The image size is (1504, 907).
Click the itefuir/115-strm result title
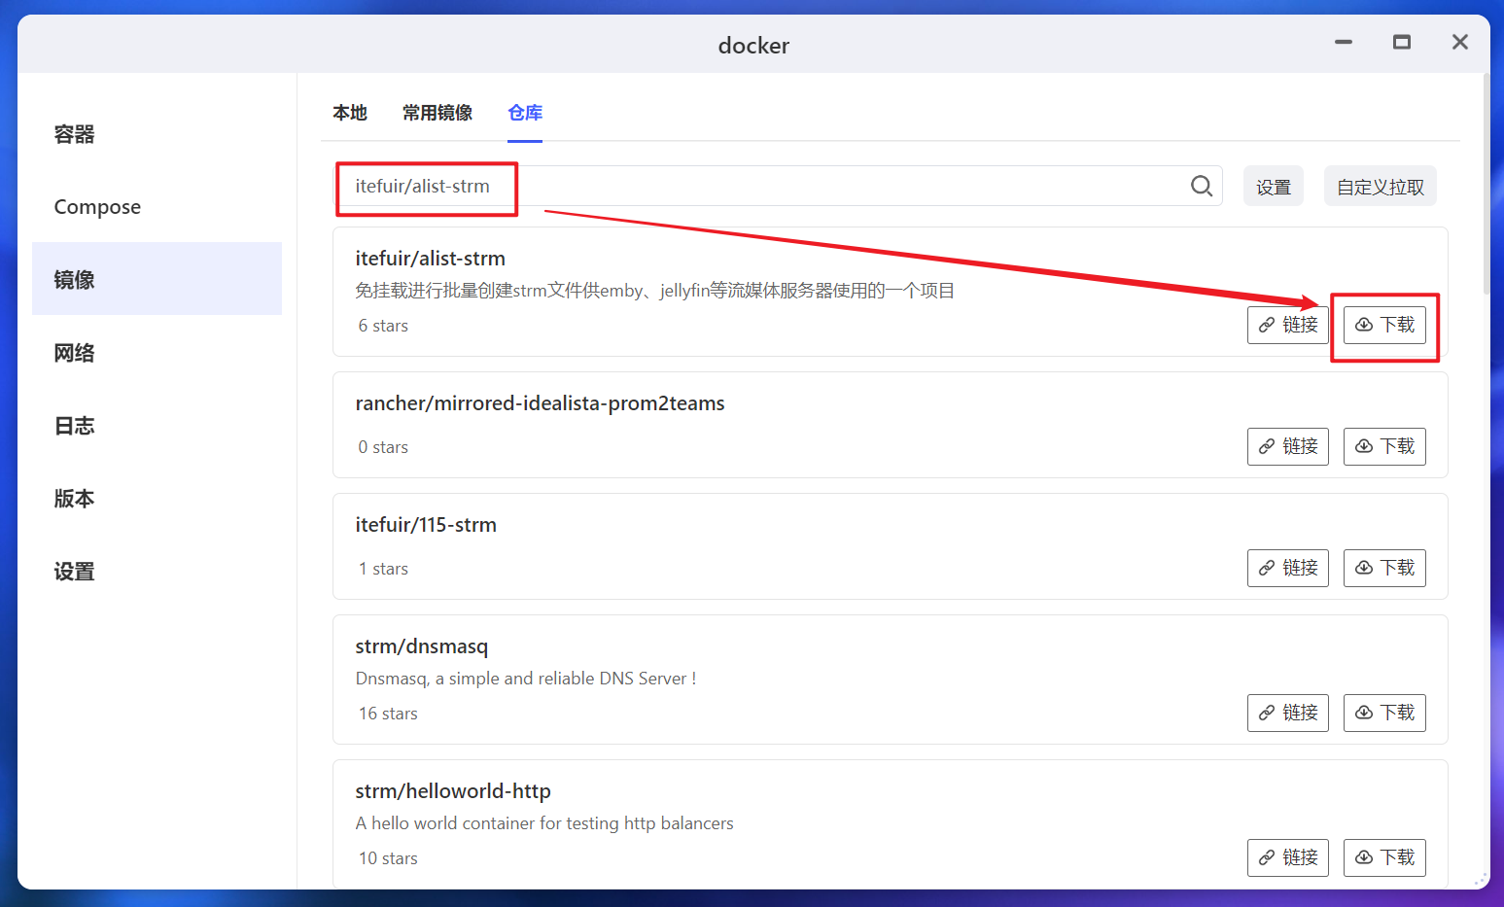tap(426, 525)
